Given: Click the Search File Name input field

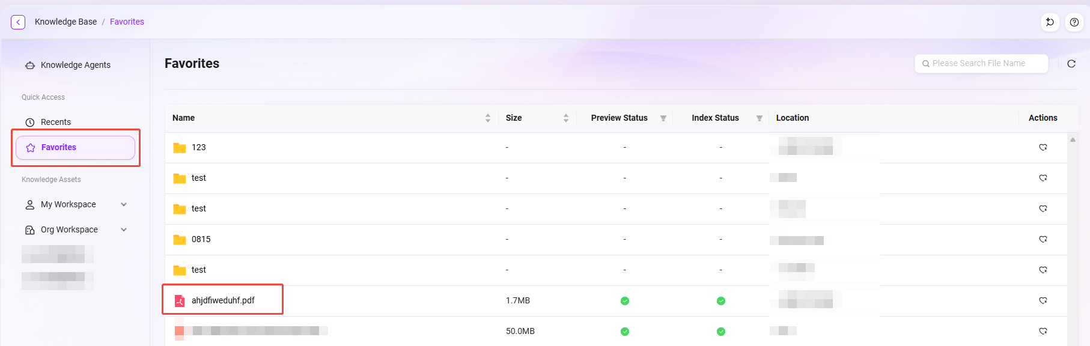Looking at the screenshot, I should click(984, 63).
